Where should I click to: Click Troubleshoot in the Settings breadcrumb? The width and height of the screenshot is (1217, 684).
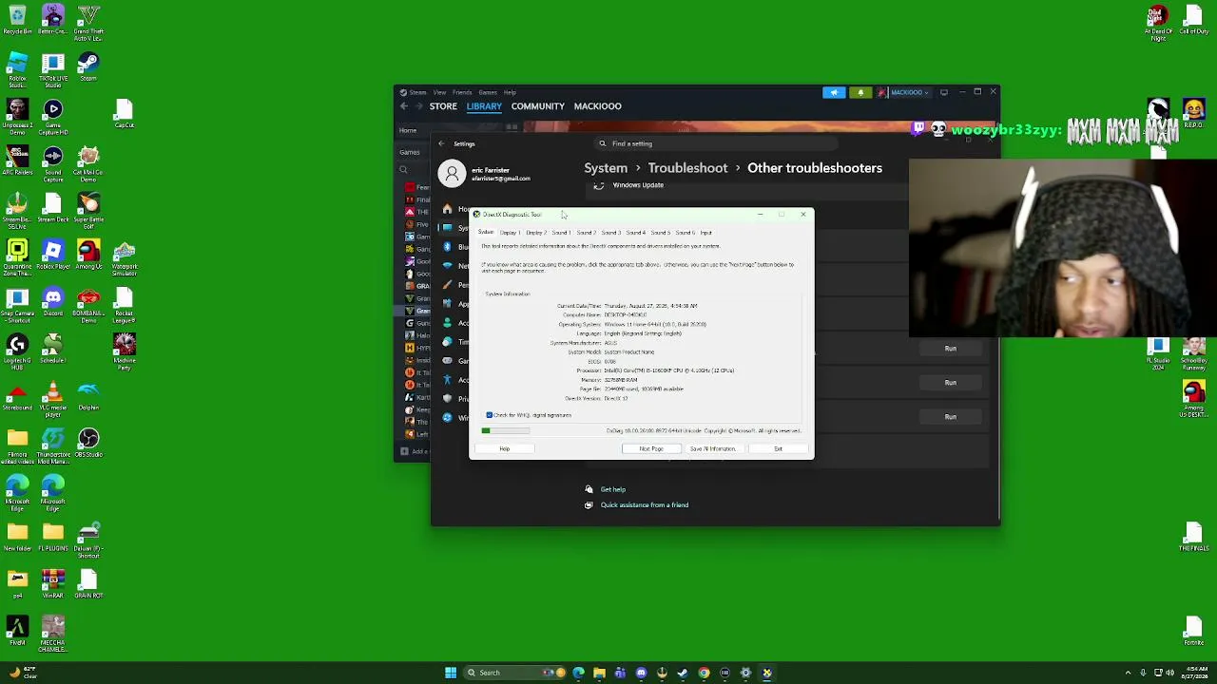[687, 168]
